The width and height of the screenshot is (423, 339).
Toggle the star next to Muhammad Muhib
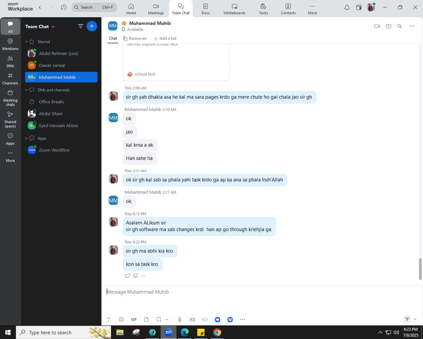[x=124, y=23]
